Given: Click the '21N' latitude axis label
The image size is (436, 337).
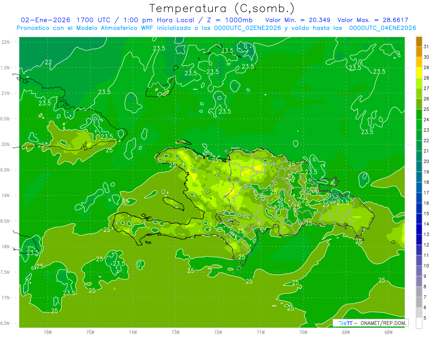Looking at the screenshot, I should (6, 93).
